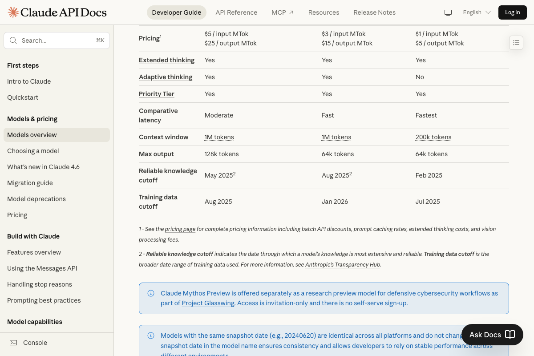534x356 pixels.
Task: Click the 'Build with Claude' sidebar heading
Action: (33, 236)
